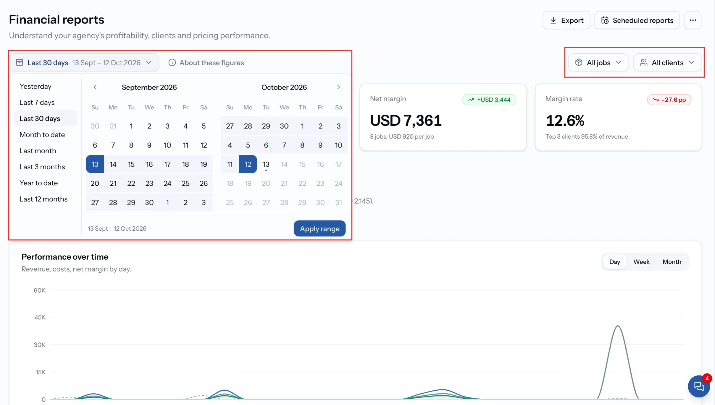Pick September 20 in the calendar
The image size is (715, 405).
[x=95, y=183]
